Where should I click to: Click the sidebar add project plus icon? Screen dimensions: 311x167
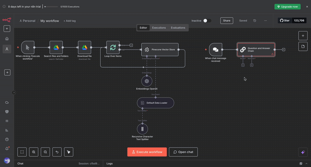[7, 73]
